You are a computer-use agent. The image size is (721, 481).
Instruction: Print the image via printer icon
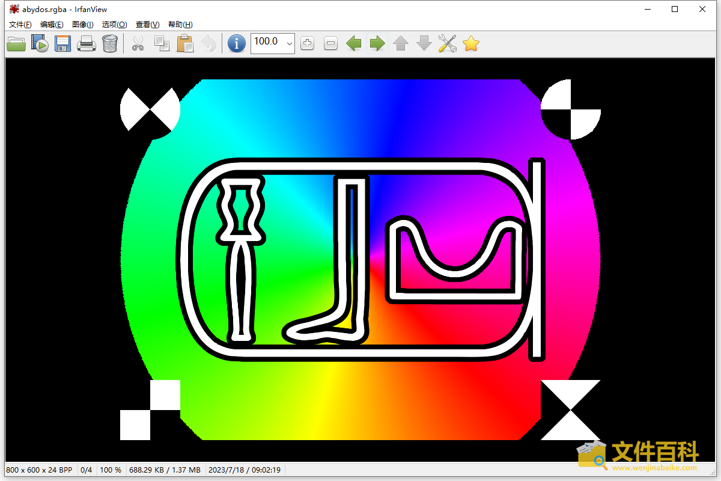tap(87, 43)
